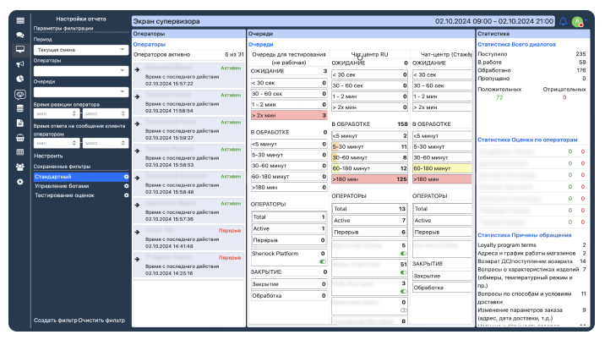Click the date range in the title bar
The height and width of the screenshot is (340, 605).
tap(494, 21)
